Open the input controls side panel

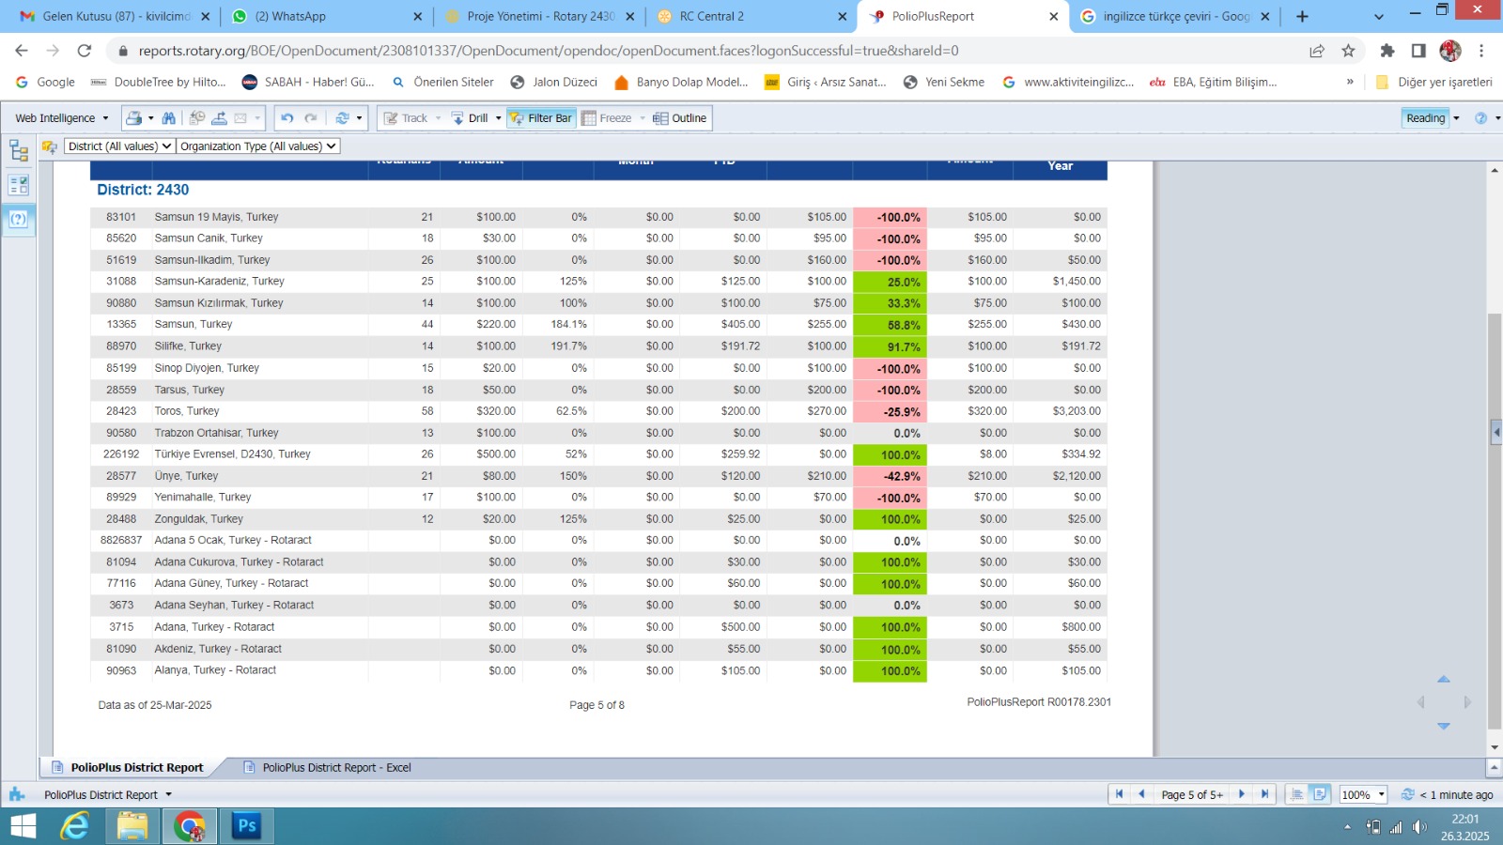coord(19,185)
